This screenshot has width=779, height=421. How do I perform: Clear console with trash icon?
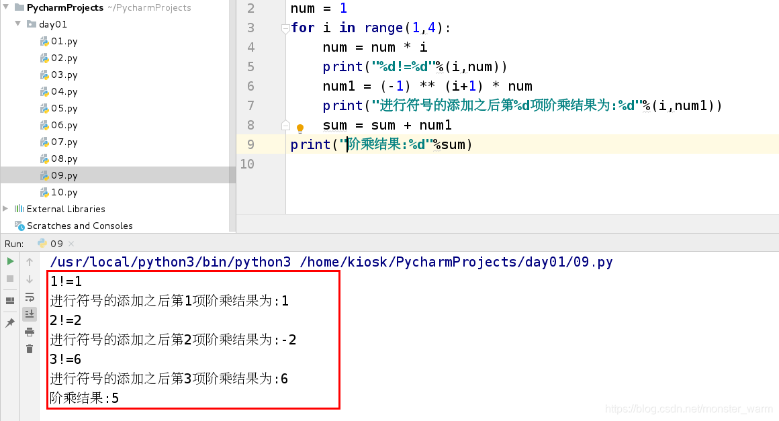pyautogui.click(x=30, y=349)
